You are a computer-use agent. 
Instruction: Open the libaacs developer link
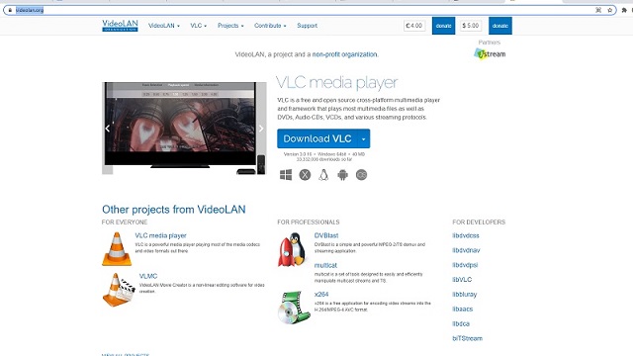pos(463,310)
